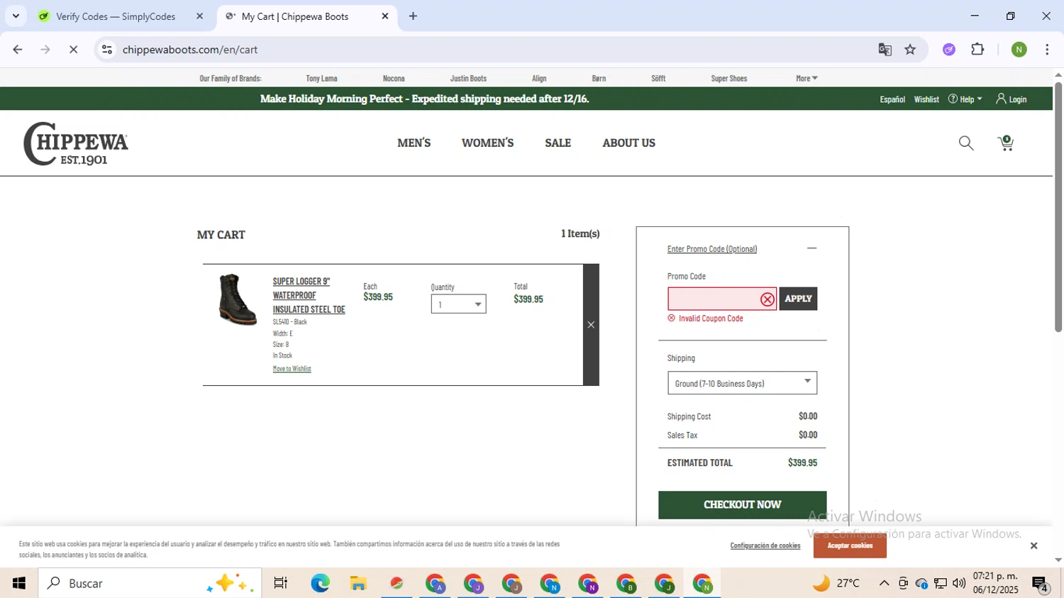Open the weather widget showing 27°C

(x=836, y=583)
